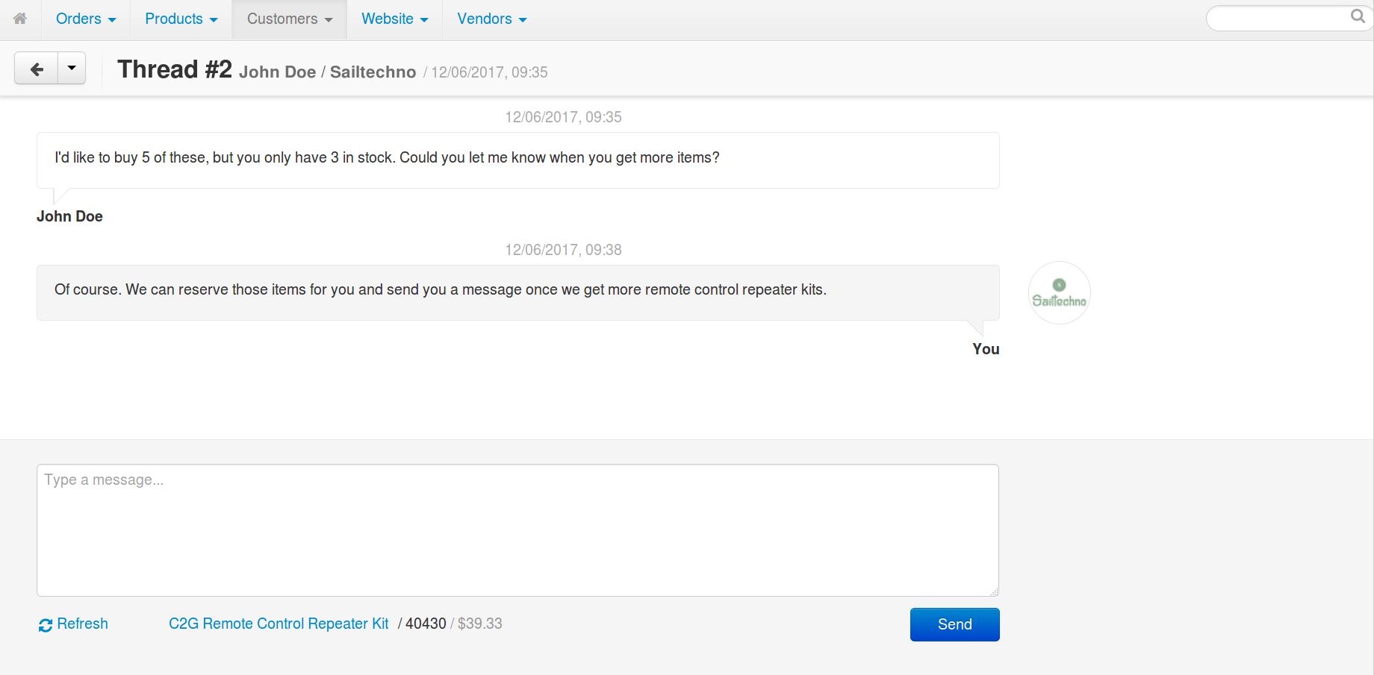Open the C2G Remote Control Repeater Kit link
Screen dimensions: 1374x675
click(x=279, y=624)
